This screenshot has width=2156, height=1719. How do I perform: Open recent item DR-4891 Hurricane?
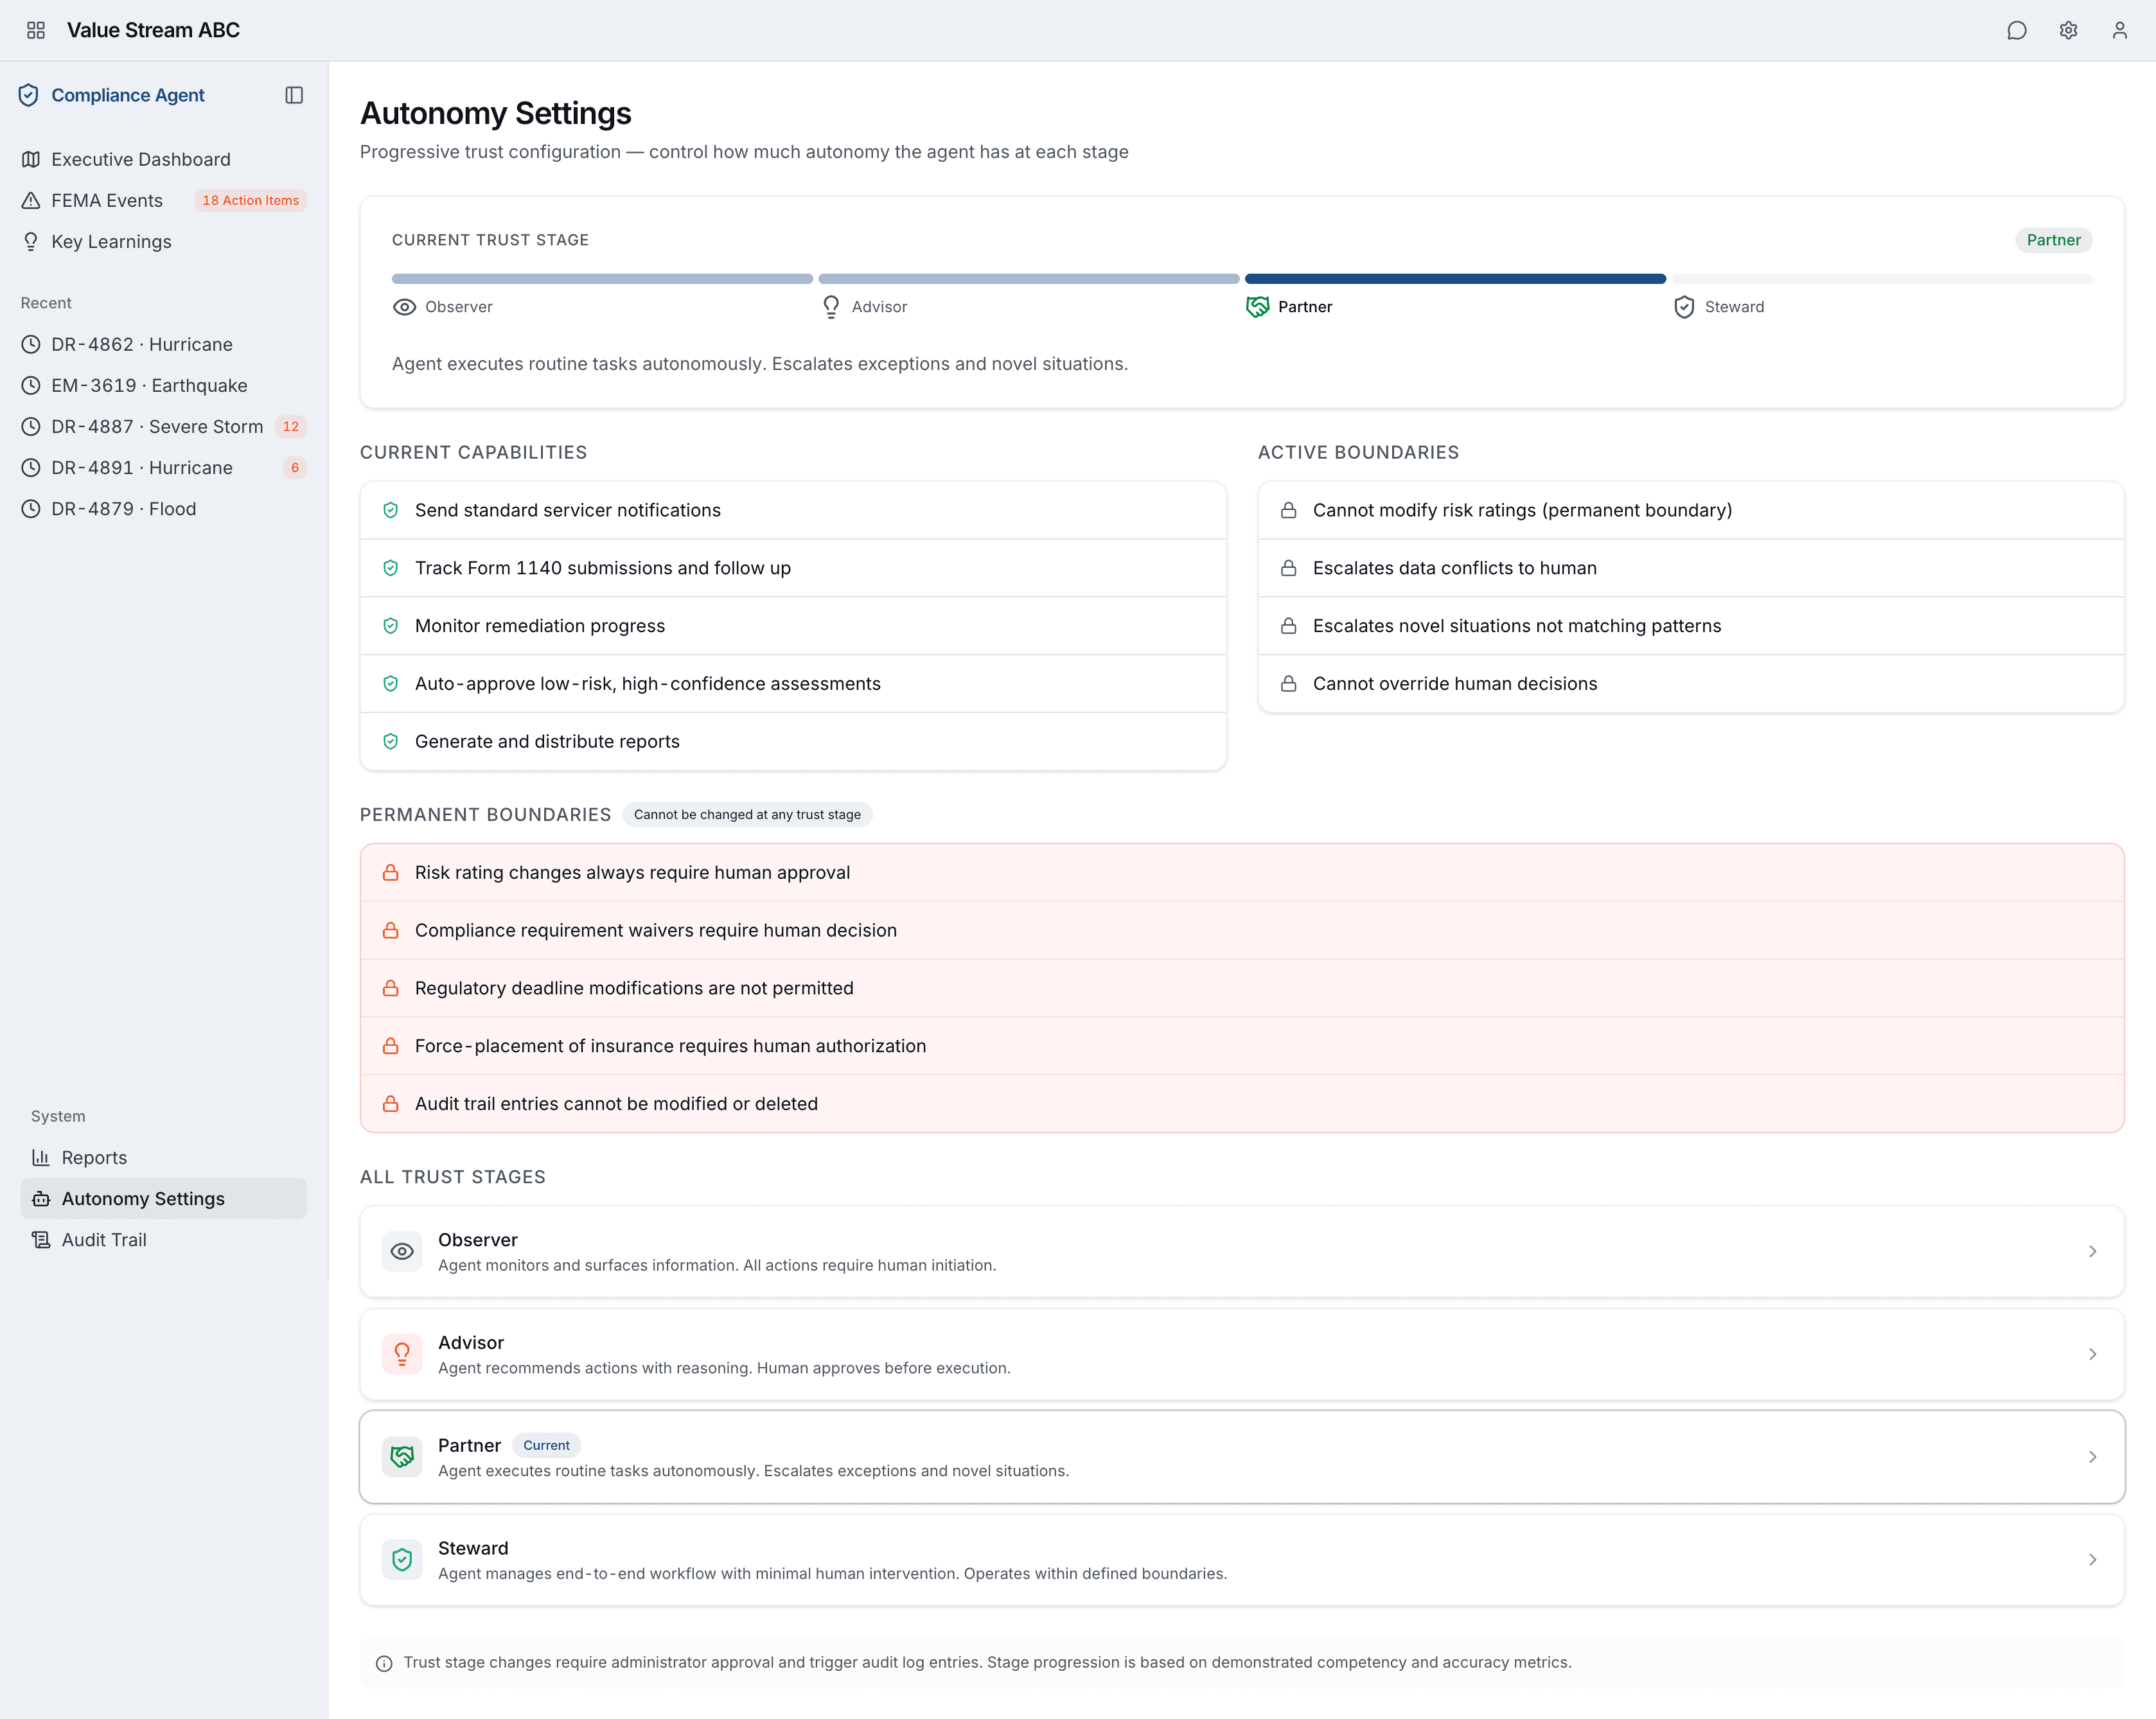pos(163,467)
